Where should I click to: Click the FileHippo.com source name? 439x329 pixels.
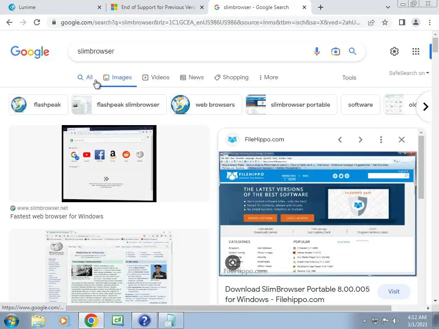pyautogui.click(x=264, y=140)
